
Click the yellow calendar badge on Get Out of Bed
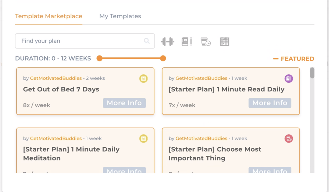point(143,78)
